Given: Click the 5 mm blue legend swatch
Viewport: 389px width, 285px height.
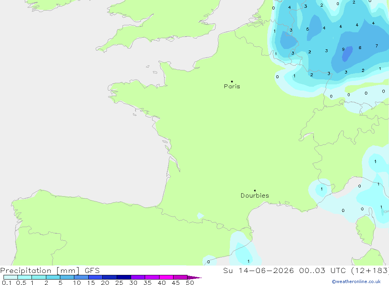Looking at the screenshot, I should 67,277.
